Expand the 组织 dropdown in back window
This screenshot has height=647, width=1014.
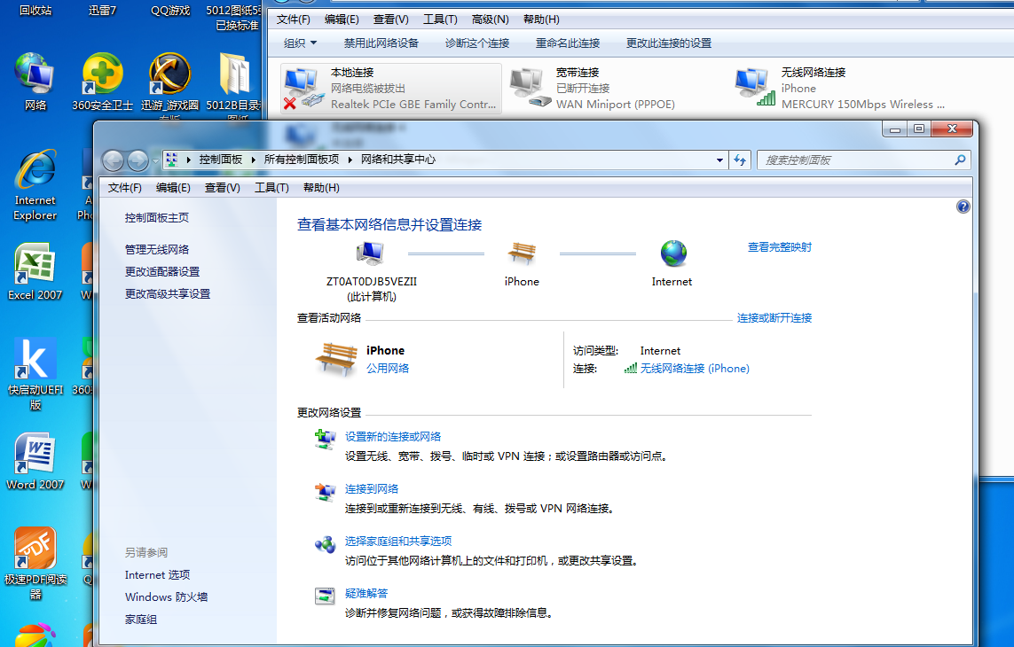coord(301,43)
